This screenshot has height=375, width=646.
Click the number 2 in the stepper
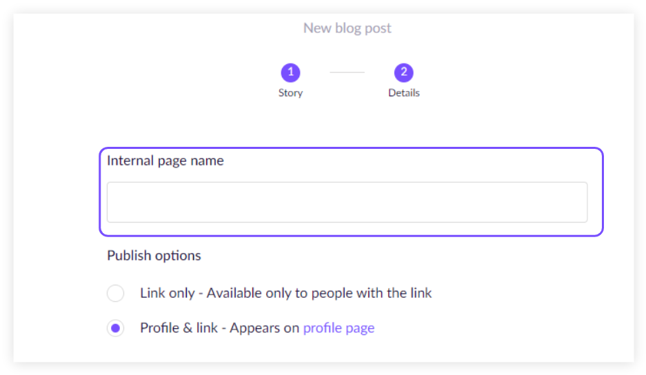[x=403, y=72]
